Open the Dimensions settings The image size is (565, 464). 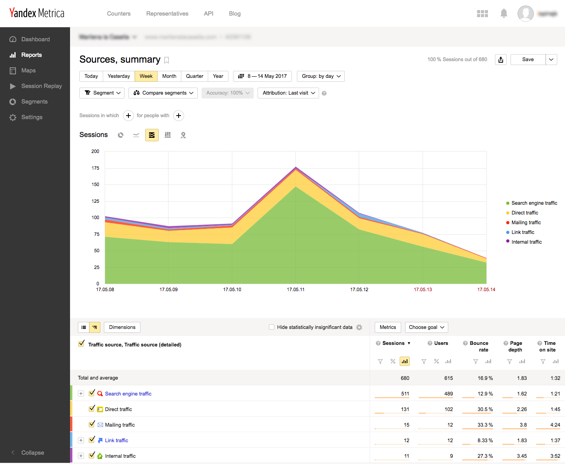coord(122,327)
